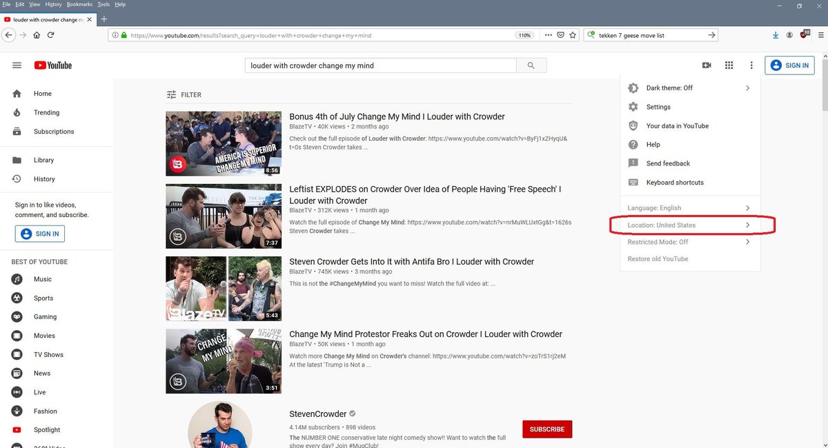Open the Firefox downloads arrow icon
Screen dimensions: 828x448
point(776,35)
